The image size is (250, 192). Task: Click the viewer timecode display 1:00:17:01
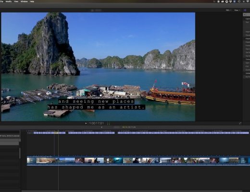tap(97, 123)
